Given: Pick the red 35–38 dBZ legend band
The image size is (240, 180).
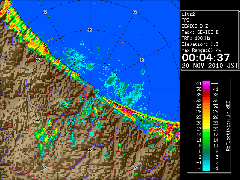Looking at the screenshot, I should tap(206, 95).
